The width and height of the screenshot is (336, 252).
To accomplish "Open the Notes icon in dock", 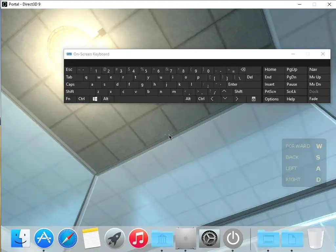I will 91,238.
